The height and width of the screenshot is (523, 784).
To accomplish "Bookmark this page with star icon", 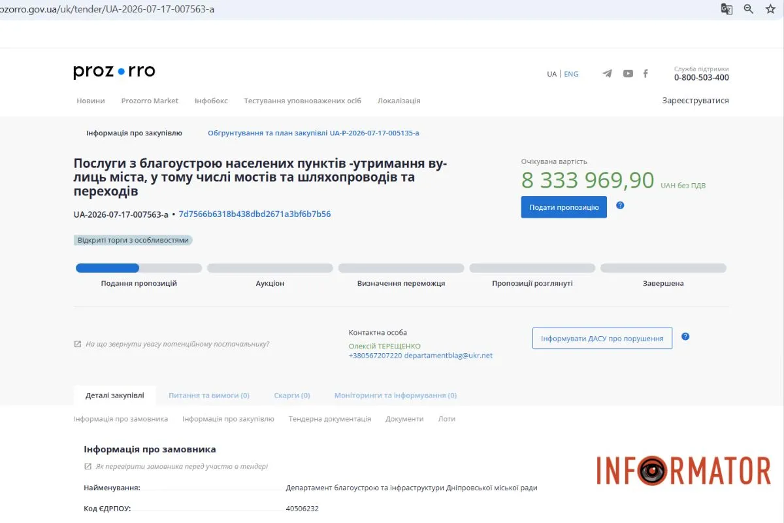I will pos(770,9).
